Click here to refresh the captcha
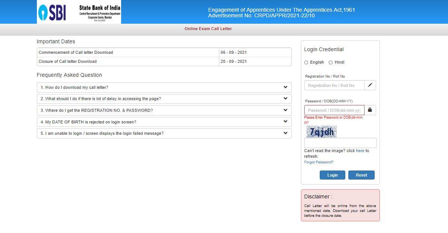The height and width of the screenshot is (233, 448). pos(360,151)
